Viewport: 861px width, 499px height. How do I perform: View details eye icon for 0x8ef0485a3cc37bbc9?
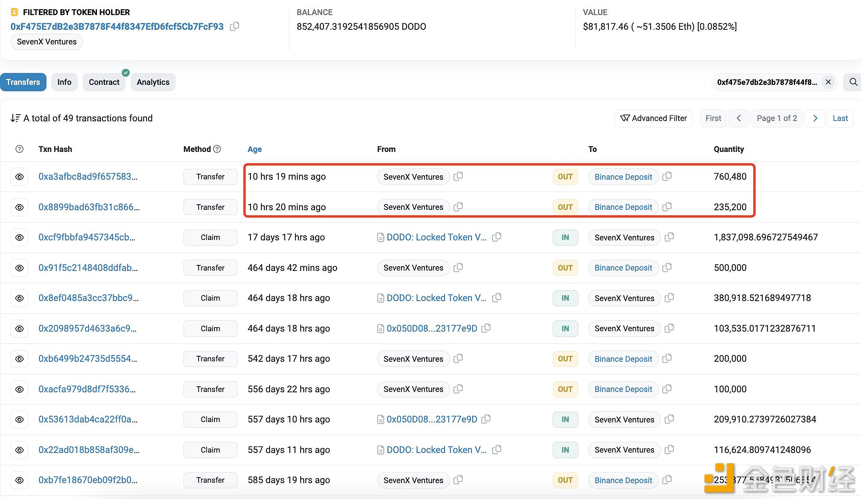click(x=19, y=298)
